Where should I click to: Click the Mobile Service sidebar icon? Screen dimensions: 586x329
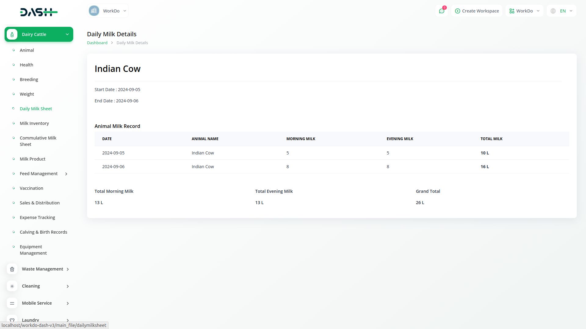click(12, 303)
